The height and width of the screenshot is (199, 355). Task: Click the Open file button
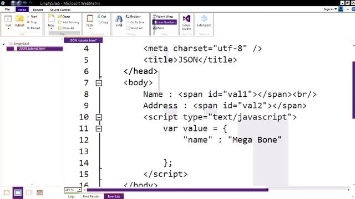(64, 17)
